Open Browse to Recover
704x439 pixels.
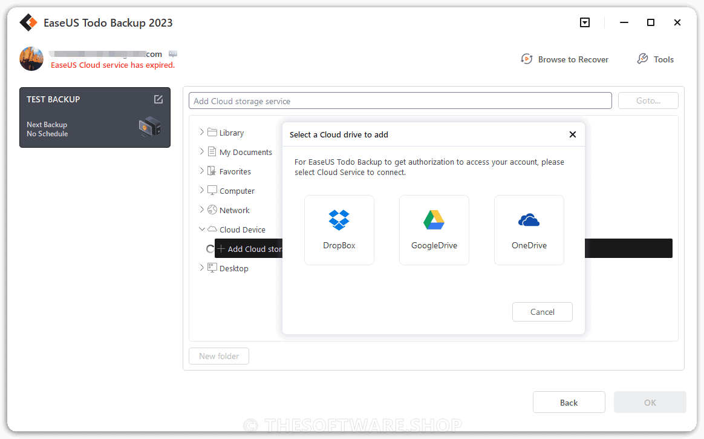point(573,59)
